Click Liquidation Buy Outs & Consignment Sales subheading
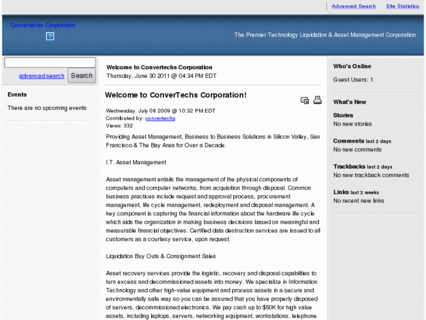This screenshot has height=320, width=426. click(161, 256)
